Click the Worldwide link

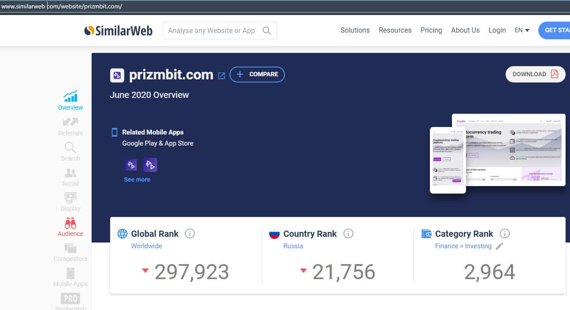pos(147,246)
